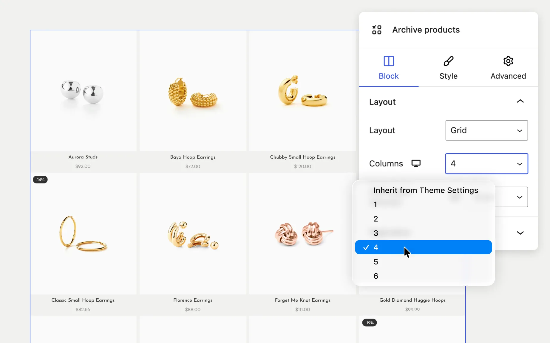Click the Aurora Studs product image
This screenshot has width=550, height=343.
coord(83,91)
